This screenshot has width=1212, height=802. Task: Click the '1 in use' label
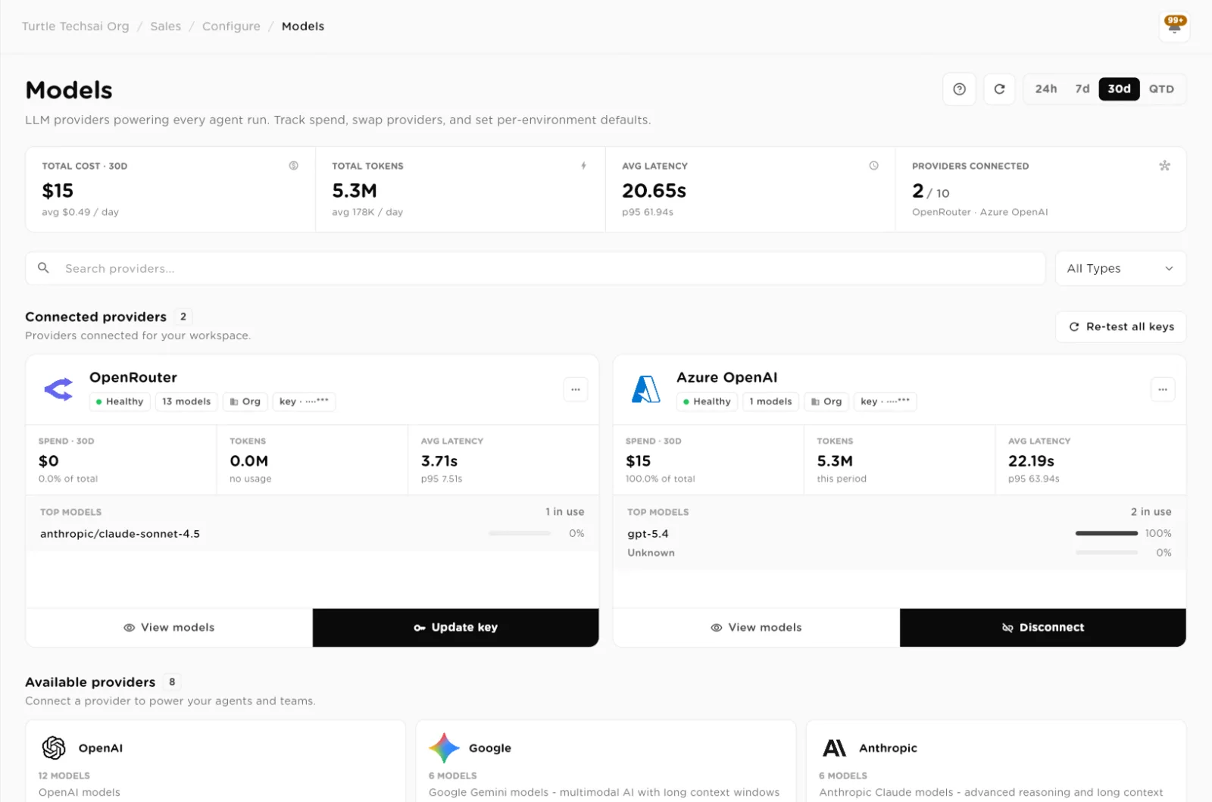coord(564,512)
